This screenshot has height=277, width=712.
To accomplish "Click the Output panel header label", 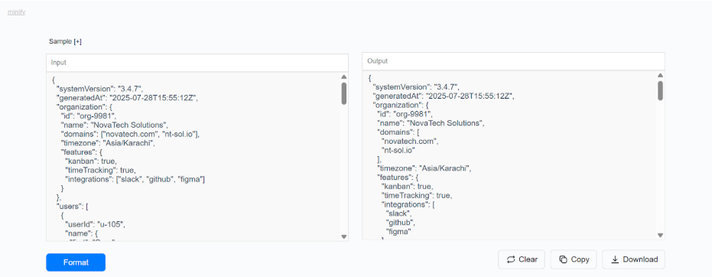I will (377, 61).
